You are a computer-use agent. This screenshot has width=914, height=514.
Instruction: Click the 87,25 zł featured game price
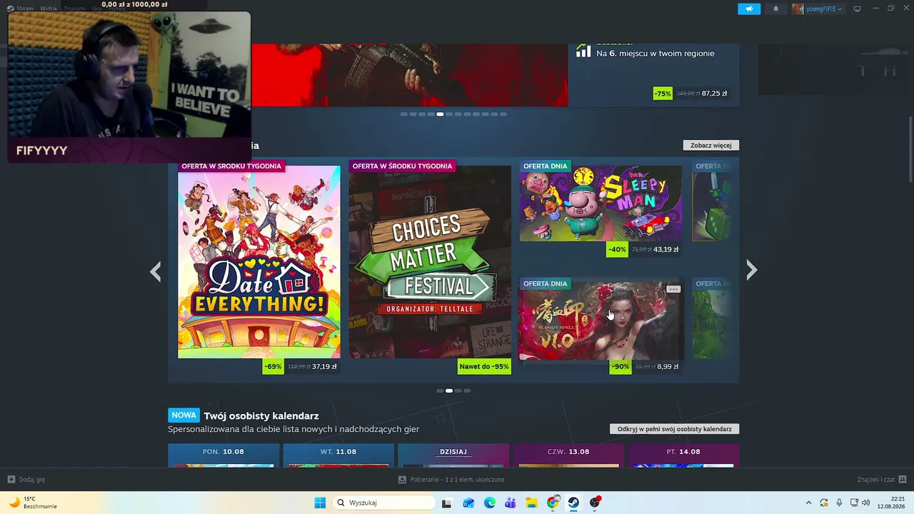pos(714,94)
